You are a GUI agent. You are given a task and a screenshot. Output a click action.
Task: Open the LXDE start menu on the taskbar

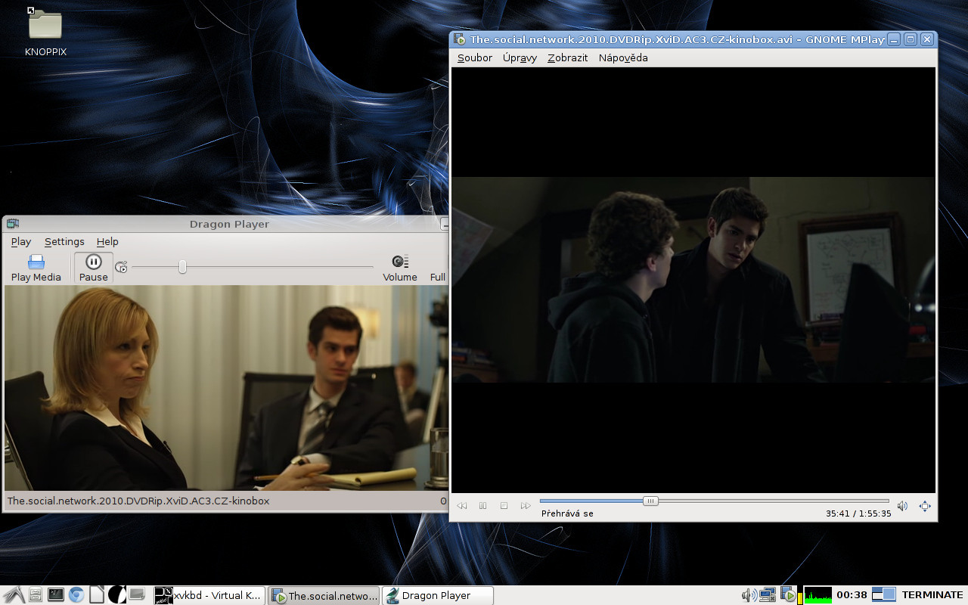click(x=14, y=595)
